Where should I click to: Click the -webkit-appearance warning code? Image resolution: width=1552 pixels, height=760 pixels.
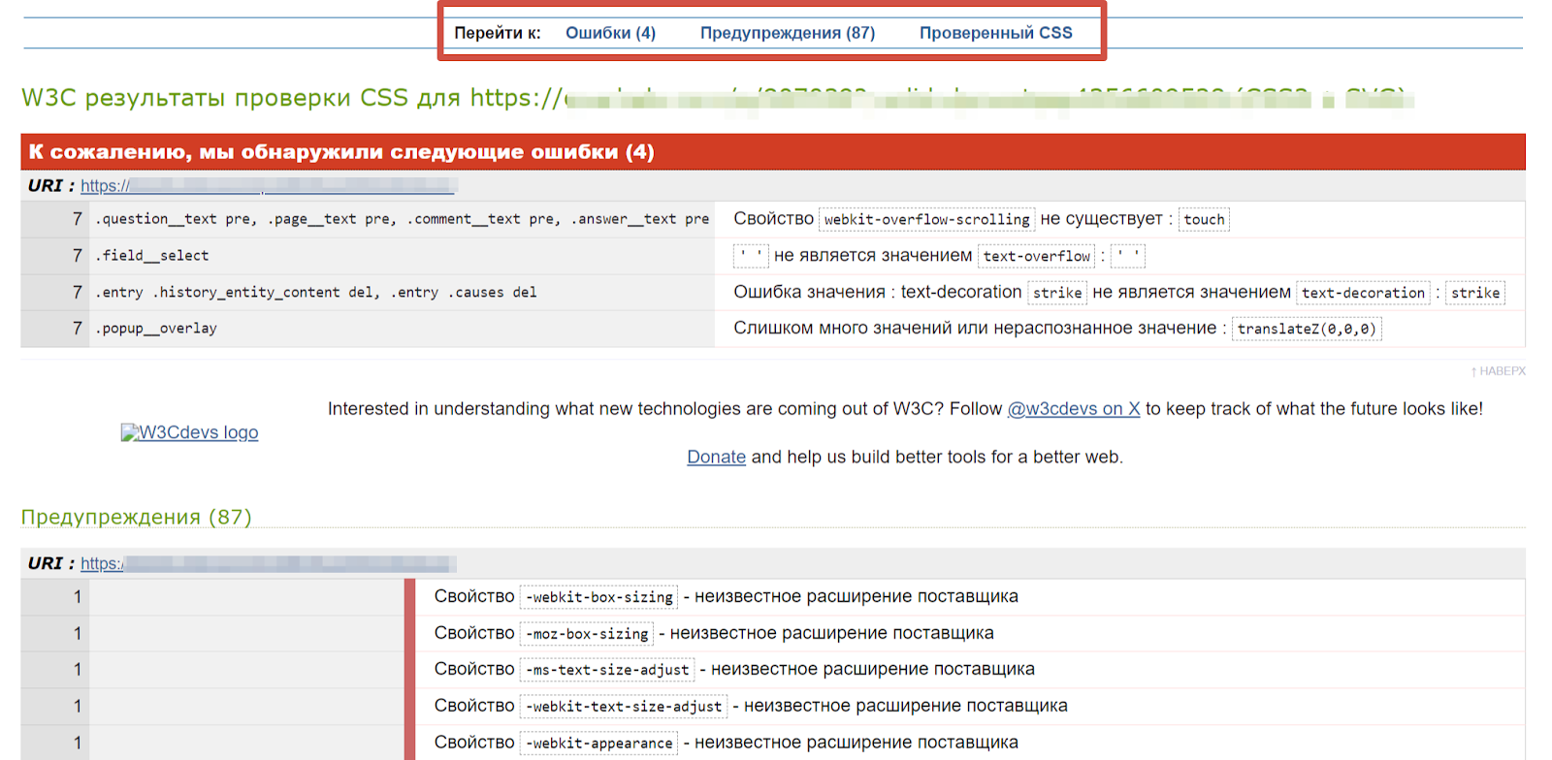coord(598,743)
